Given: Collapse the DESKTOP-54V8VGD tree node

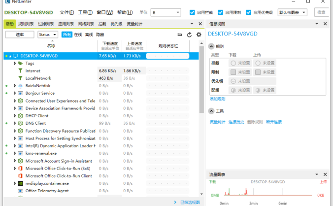Looking at the screenshot, I should coord(10,56).
